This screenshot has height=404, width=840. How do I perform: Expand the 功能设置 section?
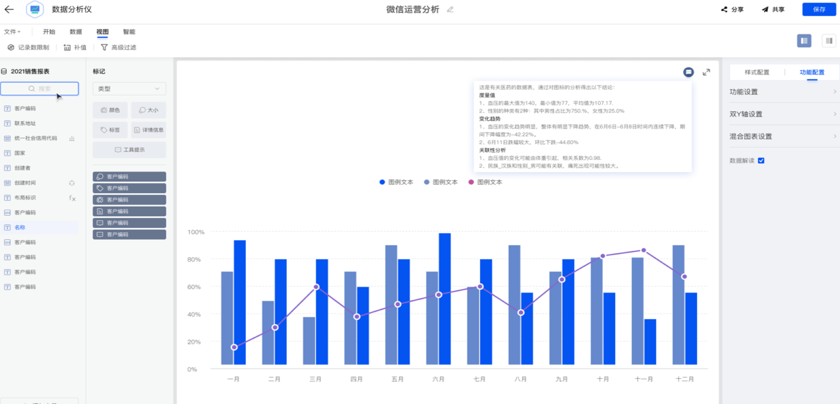(x=784, y=92)
